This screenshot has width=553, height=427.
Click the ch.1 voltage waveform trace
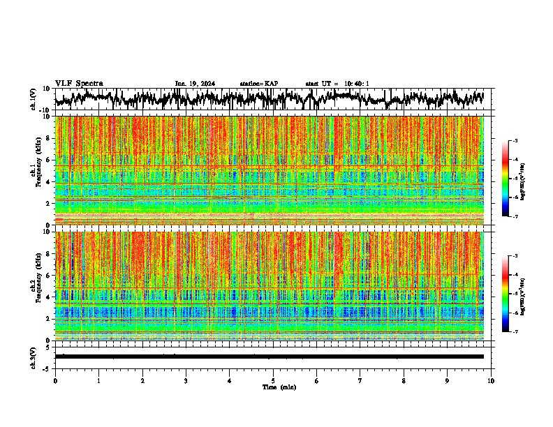click(270, 98)
